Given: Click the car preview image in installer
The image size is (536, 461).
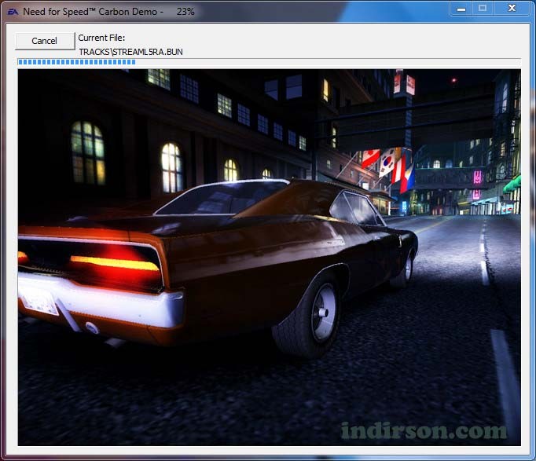Looking at the screenshot, I should (270, 257).
